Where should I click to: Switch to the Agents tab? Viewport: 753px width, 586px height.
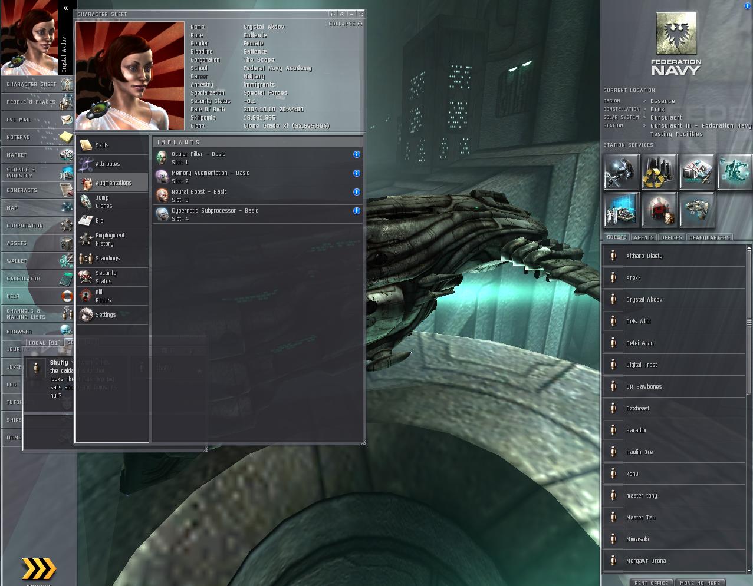pyautogui.click(x=643, y=237)
